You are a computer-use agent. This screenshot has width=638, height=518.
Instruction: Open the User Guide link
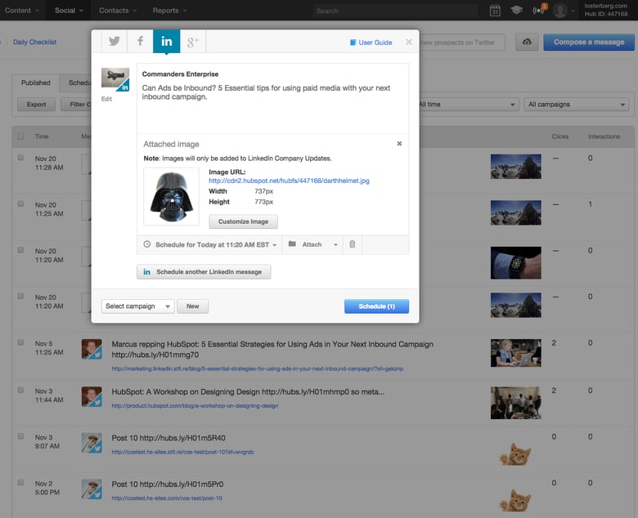coord(371,42)
